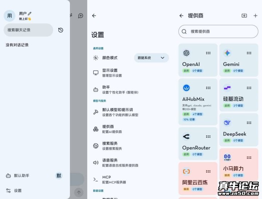The width and height of the screenshot is (262, 199).
Task: Click the new chat icon in top bar
Action: [x=80, y=16]
